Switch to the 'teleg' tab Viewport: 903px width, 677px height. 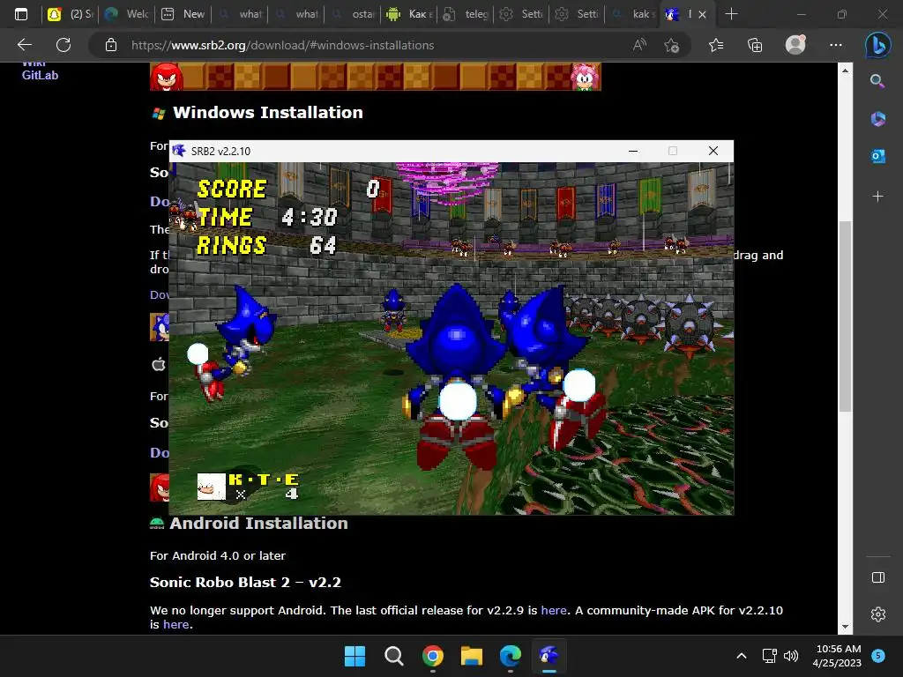tap(466, 14)
